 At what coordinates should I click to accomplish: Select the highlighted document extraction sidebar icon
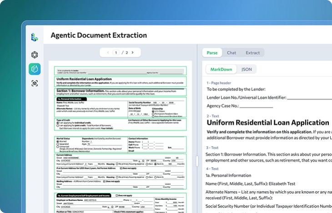[35, 69]
